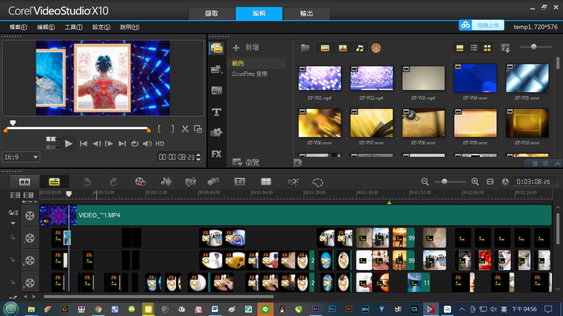The image size is (563, 316).
Task: Adjust the timeline zoom slider
Action: [445, 182]
